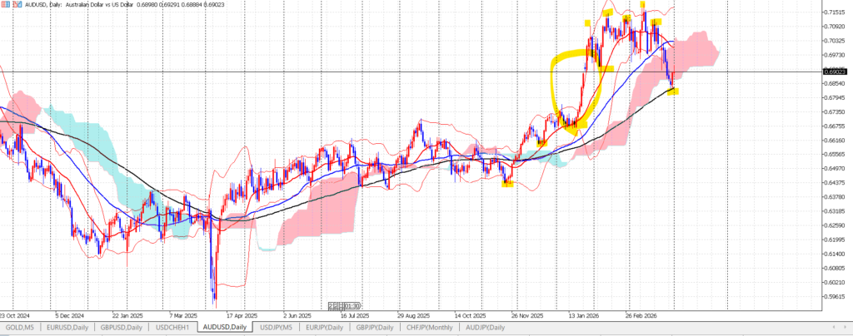Select the GBPJPY,Daily chart tab
Image resolution: width=853 pixels, height=336 pixels.
click(377, 328)
